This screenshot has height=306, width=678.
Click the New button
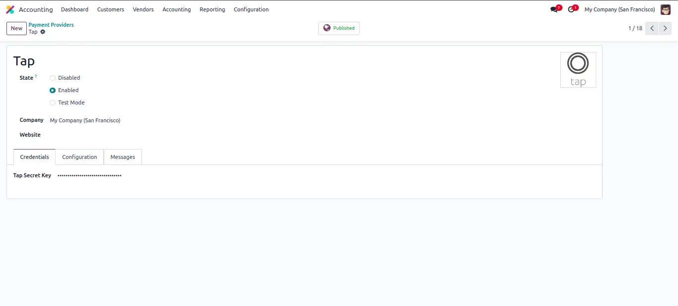tap(17, 28)
